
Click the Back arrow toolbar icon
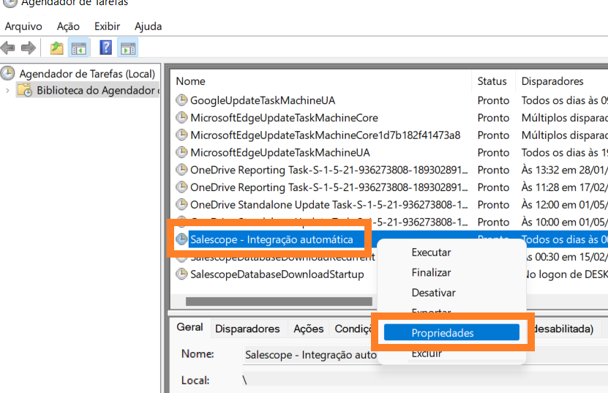tap(8, 48)
